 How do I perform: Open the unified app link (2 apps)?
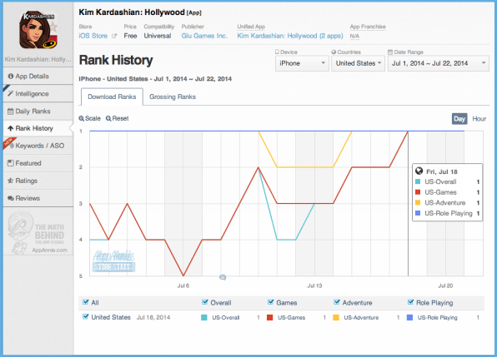[x=290, y=36]
